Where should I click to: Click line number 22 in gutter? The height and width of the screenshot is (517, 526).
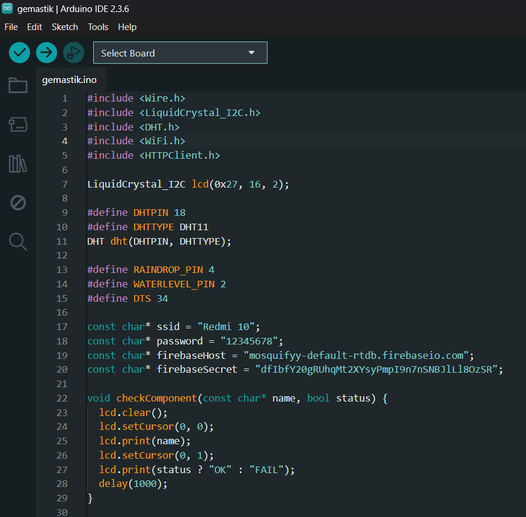click(62, 398)
